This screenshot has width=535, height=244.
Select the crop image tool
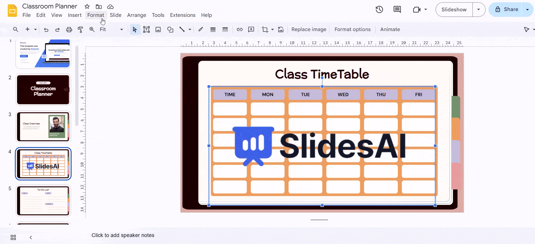click(x=265, y=29)
